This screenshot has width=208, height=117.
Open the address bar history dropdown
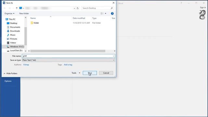point(74,8)
